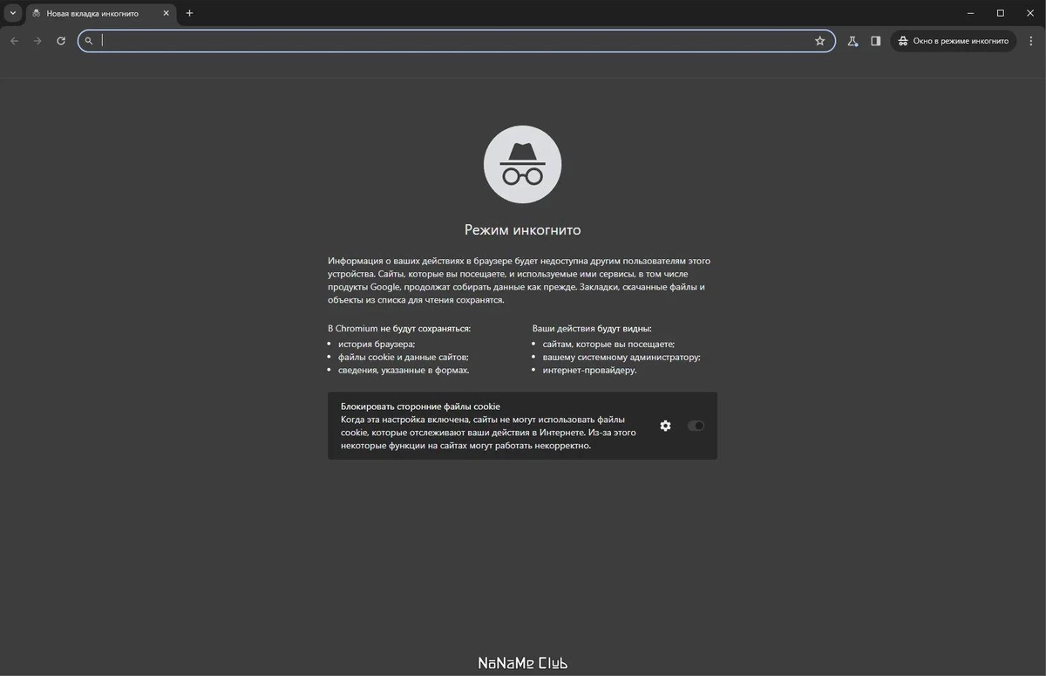The width and height of the screenshot is (1046, 676).
Task: Click list item 'вашему системному администратору;'
Action: click(x=621, y=357)
